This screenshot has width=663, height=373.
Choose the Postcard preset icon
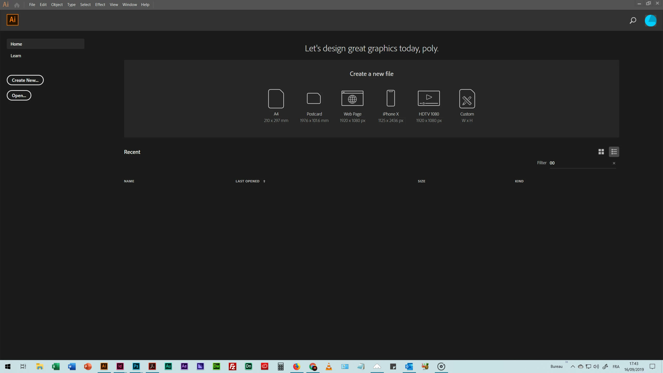click(314, 98)
